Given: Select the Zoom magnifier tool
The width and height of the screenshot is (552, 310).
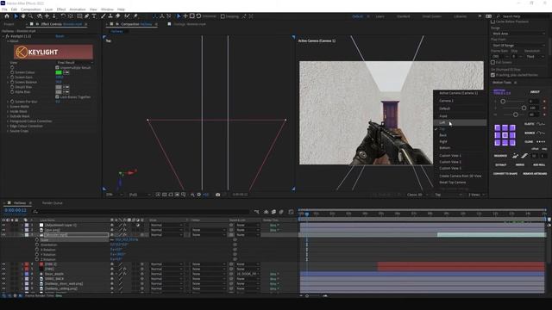Looking at the screenshot, I should [31, 16].
